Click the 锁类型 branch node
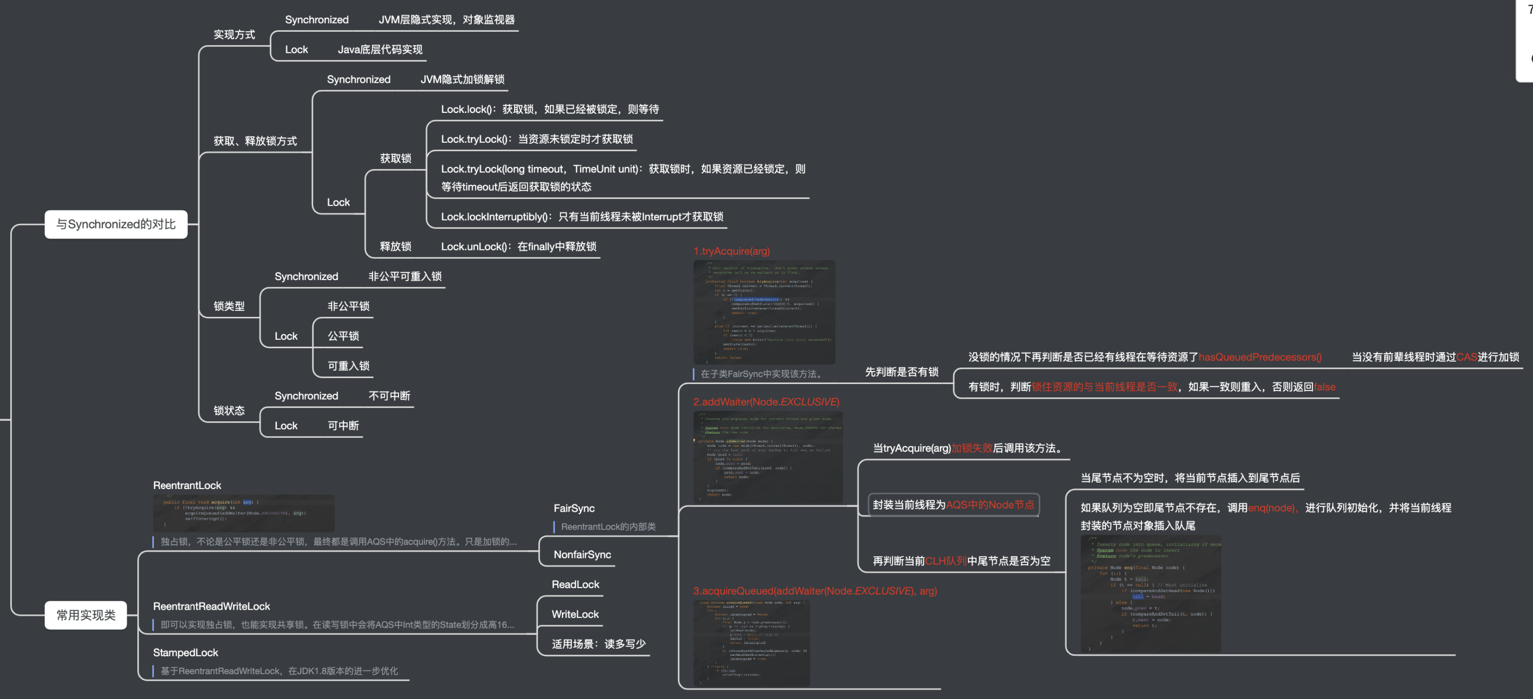Viewport: 1533px width, 699px height. click(x=229, y=306)
